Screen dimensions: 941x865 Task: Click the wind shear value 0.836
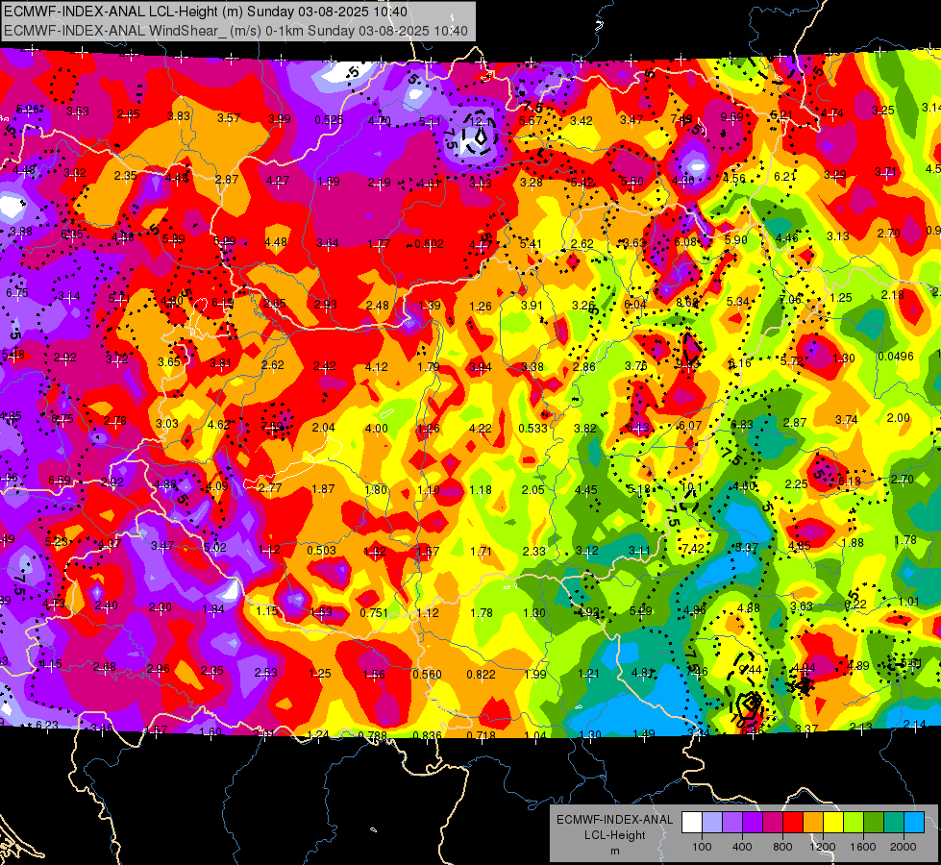[427, 735]
